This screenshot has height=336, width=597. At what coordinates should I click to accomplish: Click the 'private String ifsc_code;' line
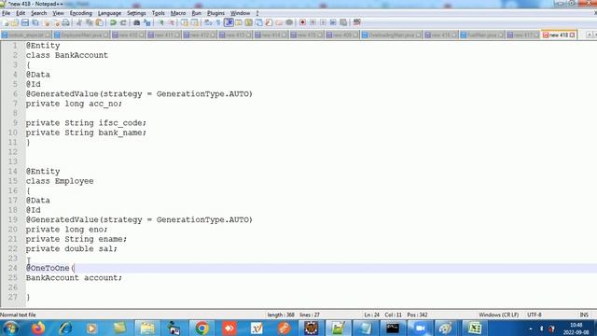(x=86, y=123)
